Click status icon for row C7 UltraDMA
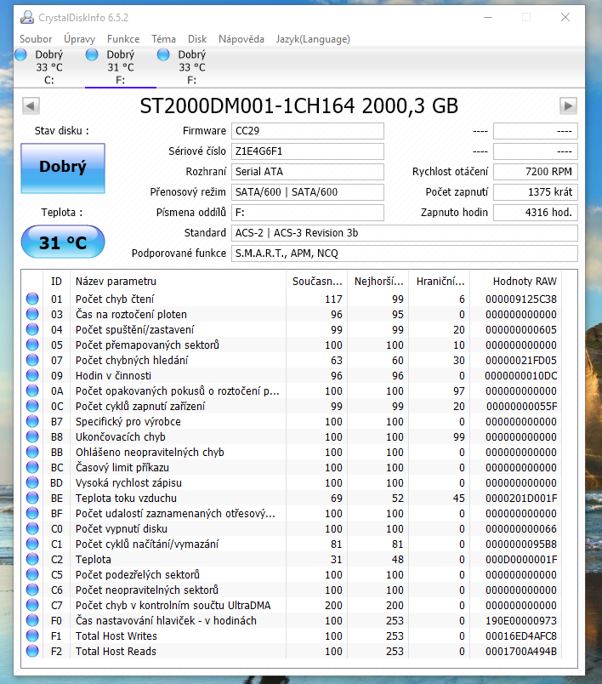 tap(32, 605)
